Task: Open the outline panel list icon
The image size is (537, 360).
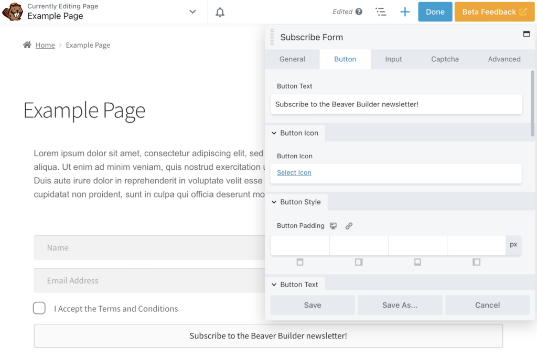Action: tap(381, 12)
